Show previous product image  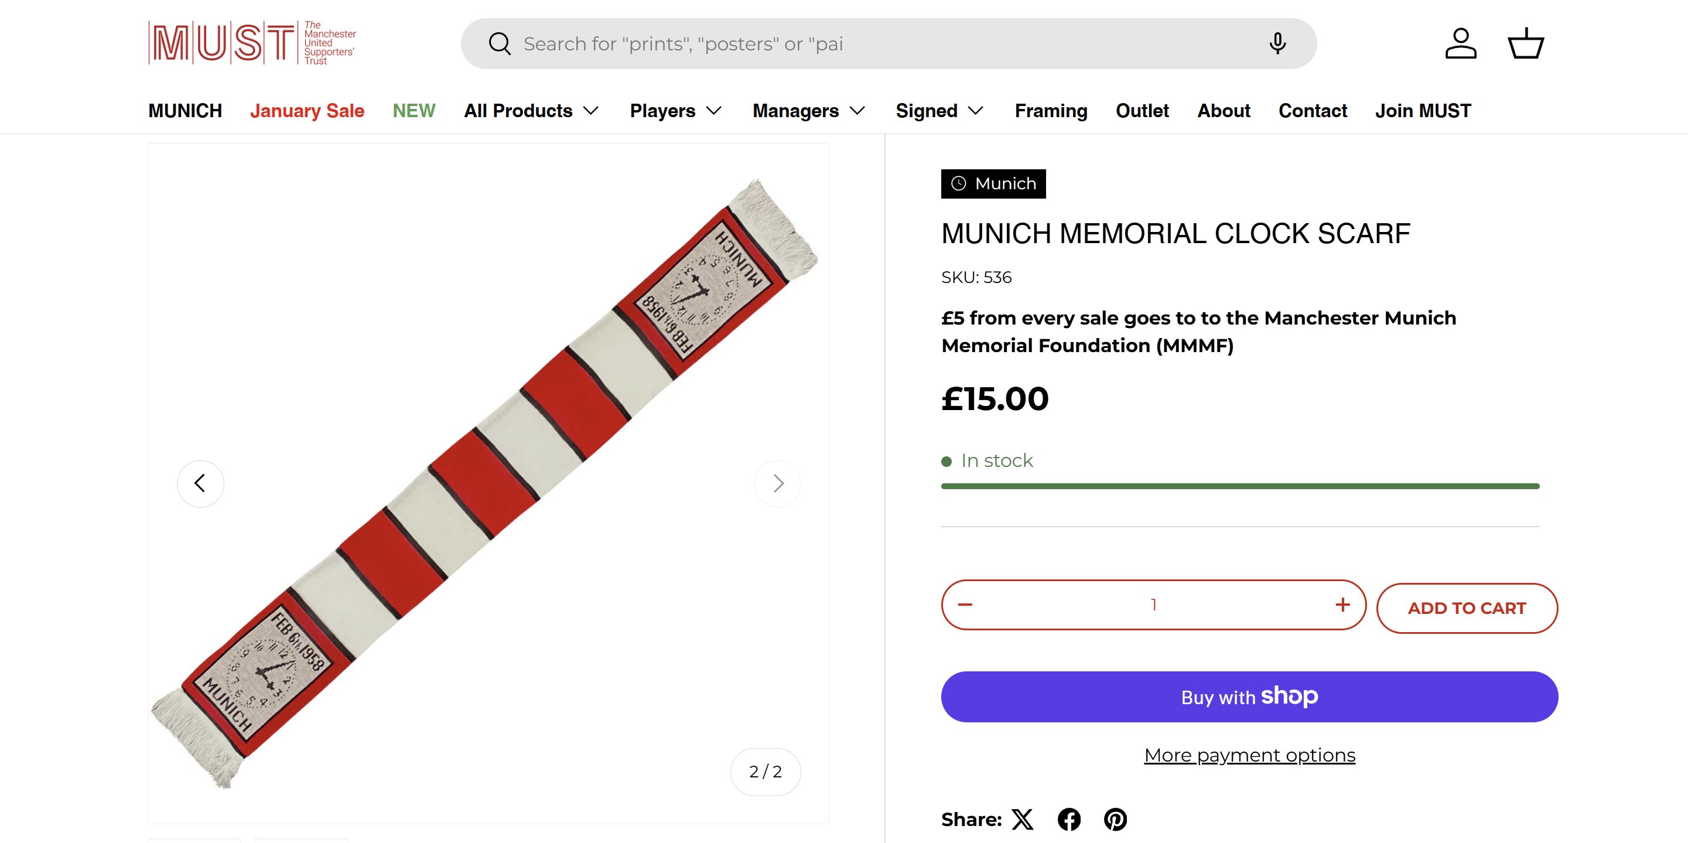(200, 484)
